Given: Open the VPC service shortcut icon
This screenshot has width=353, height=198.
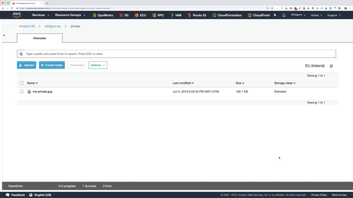Looking at the screenshot, I should [154, 15].
